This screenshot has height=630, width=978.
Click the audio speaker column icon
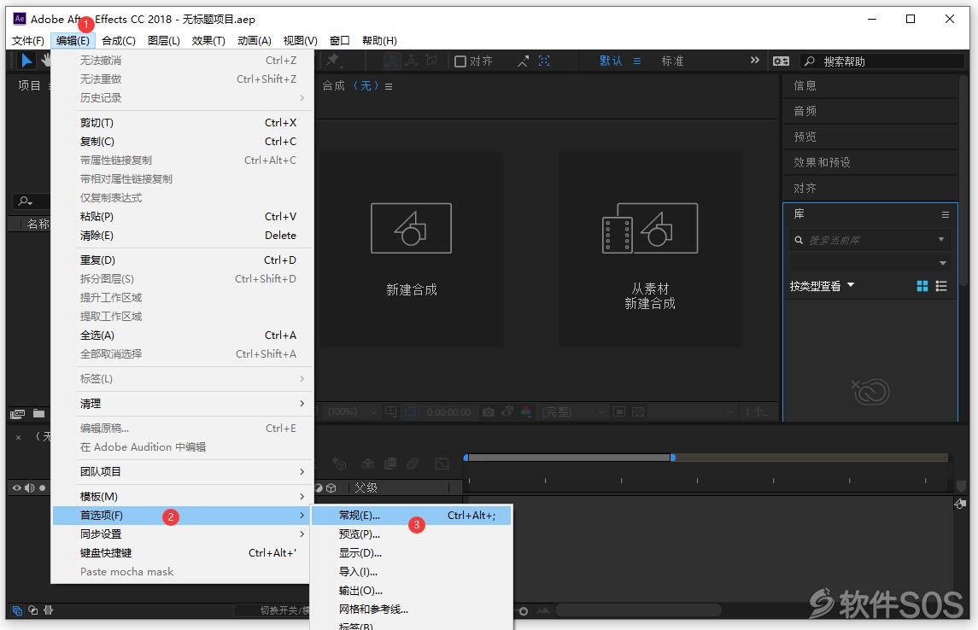click(x=29, y=488)
